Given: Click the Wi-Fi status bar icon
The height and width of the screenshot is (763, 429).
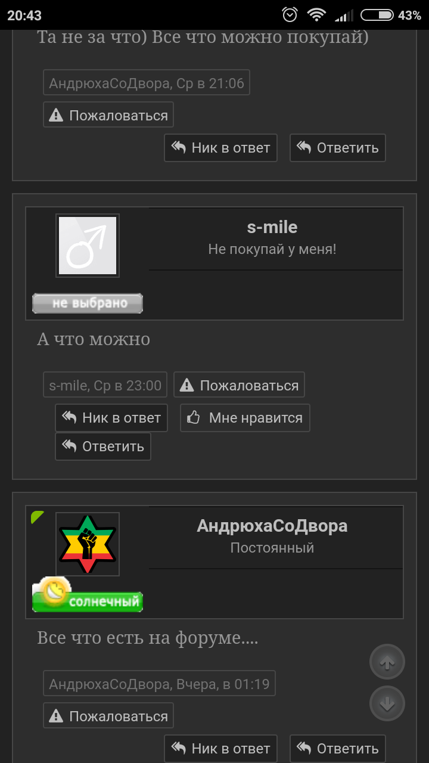Looking at the screenshot, I should (x=316, y=15).
